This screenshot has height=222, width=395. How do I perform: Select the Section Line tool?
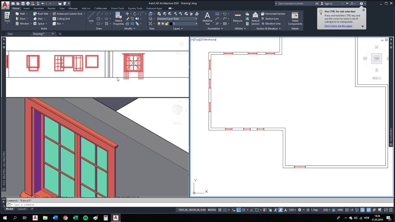pyautogui.click(x=270, y=18)
